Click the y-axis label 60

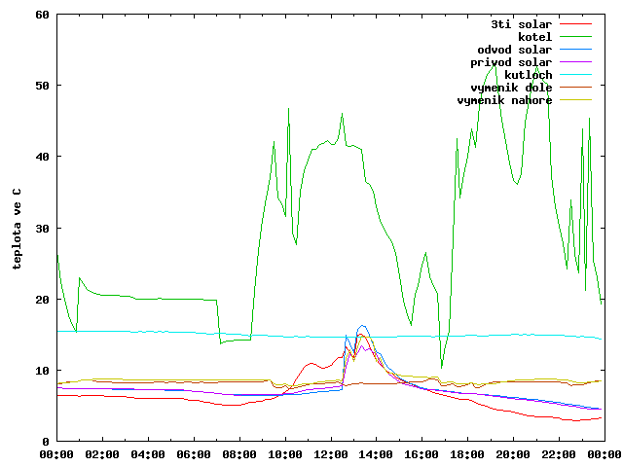[42, 16]
